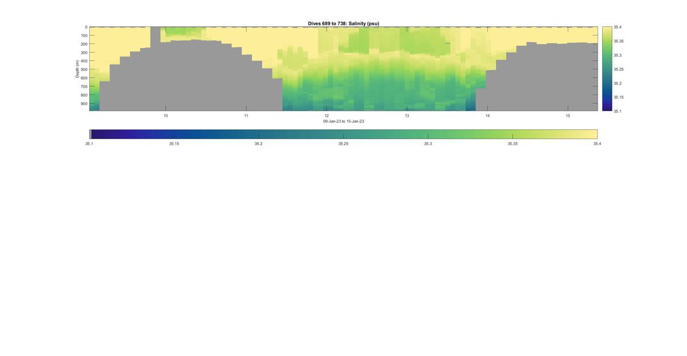Click the x-axis tick label '12'
This screenshot has height=356, width=687.
pos(327,116)
